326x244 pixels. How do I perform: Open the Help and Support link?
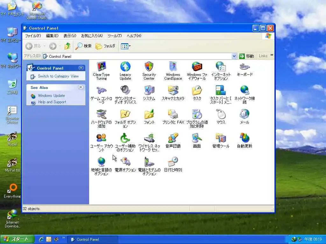(x=52, y=102)
